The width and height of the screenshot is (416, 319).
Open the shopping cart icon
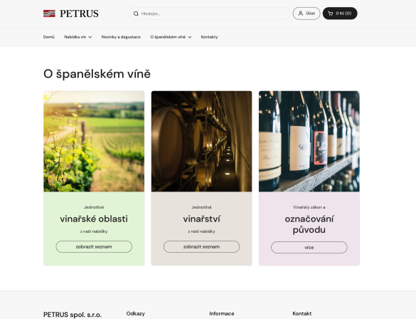[x=330, y=14]
